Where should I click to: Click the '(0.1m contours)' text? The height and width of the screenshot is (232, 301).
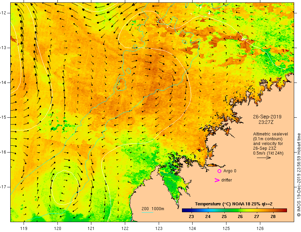(x=268, y=139)
